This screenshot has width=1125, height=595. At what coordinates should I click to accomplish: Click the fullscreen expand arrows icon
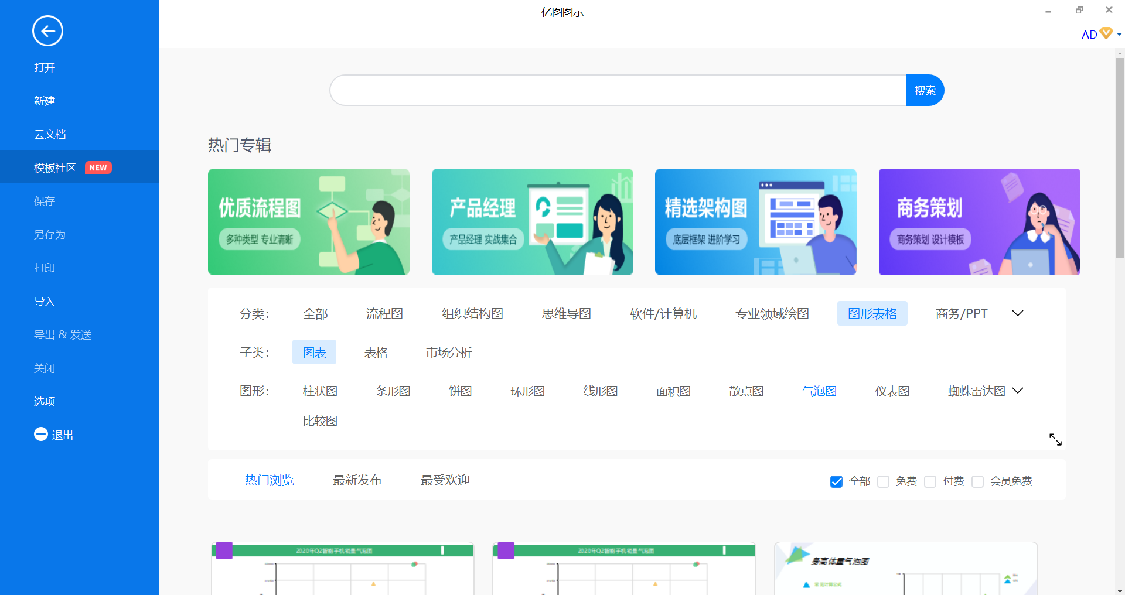1055,439
